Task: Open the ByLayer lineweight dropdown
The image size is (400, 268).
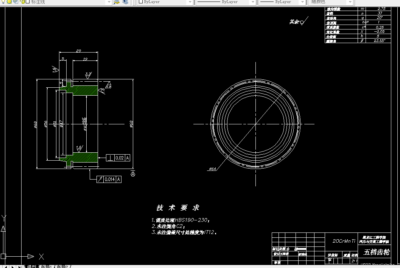Action: 302,2
